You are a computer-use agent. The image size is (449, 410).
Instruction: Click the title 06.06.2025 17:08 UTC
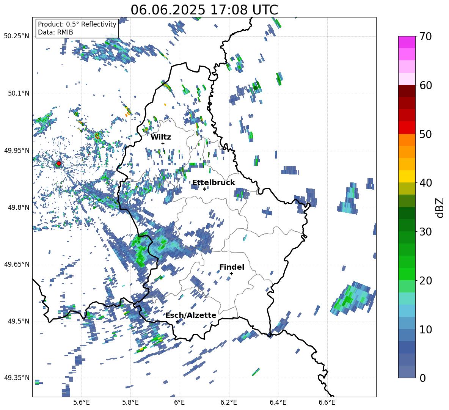(204, 10)
